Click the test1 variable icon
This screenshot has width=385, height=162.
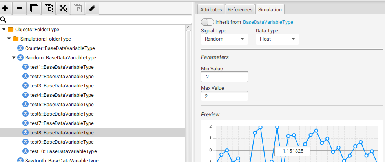[x=25, y=67]
